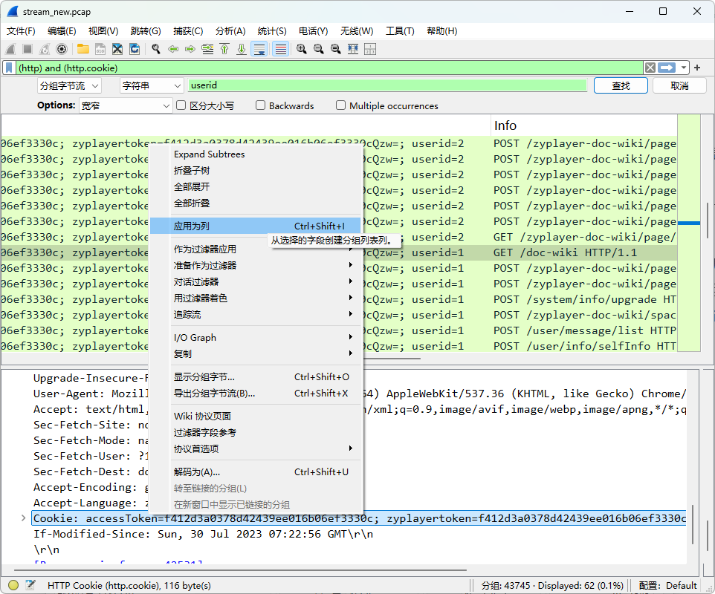Image resolution: width=715 pixels, height=594 pixels.
Task: Zoom in on packet text
Action: [x=302, y=49]
